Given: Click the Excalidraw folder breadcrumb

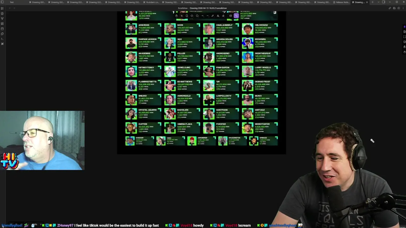Looking at the screenshot, I should [183, 8].
